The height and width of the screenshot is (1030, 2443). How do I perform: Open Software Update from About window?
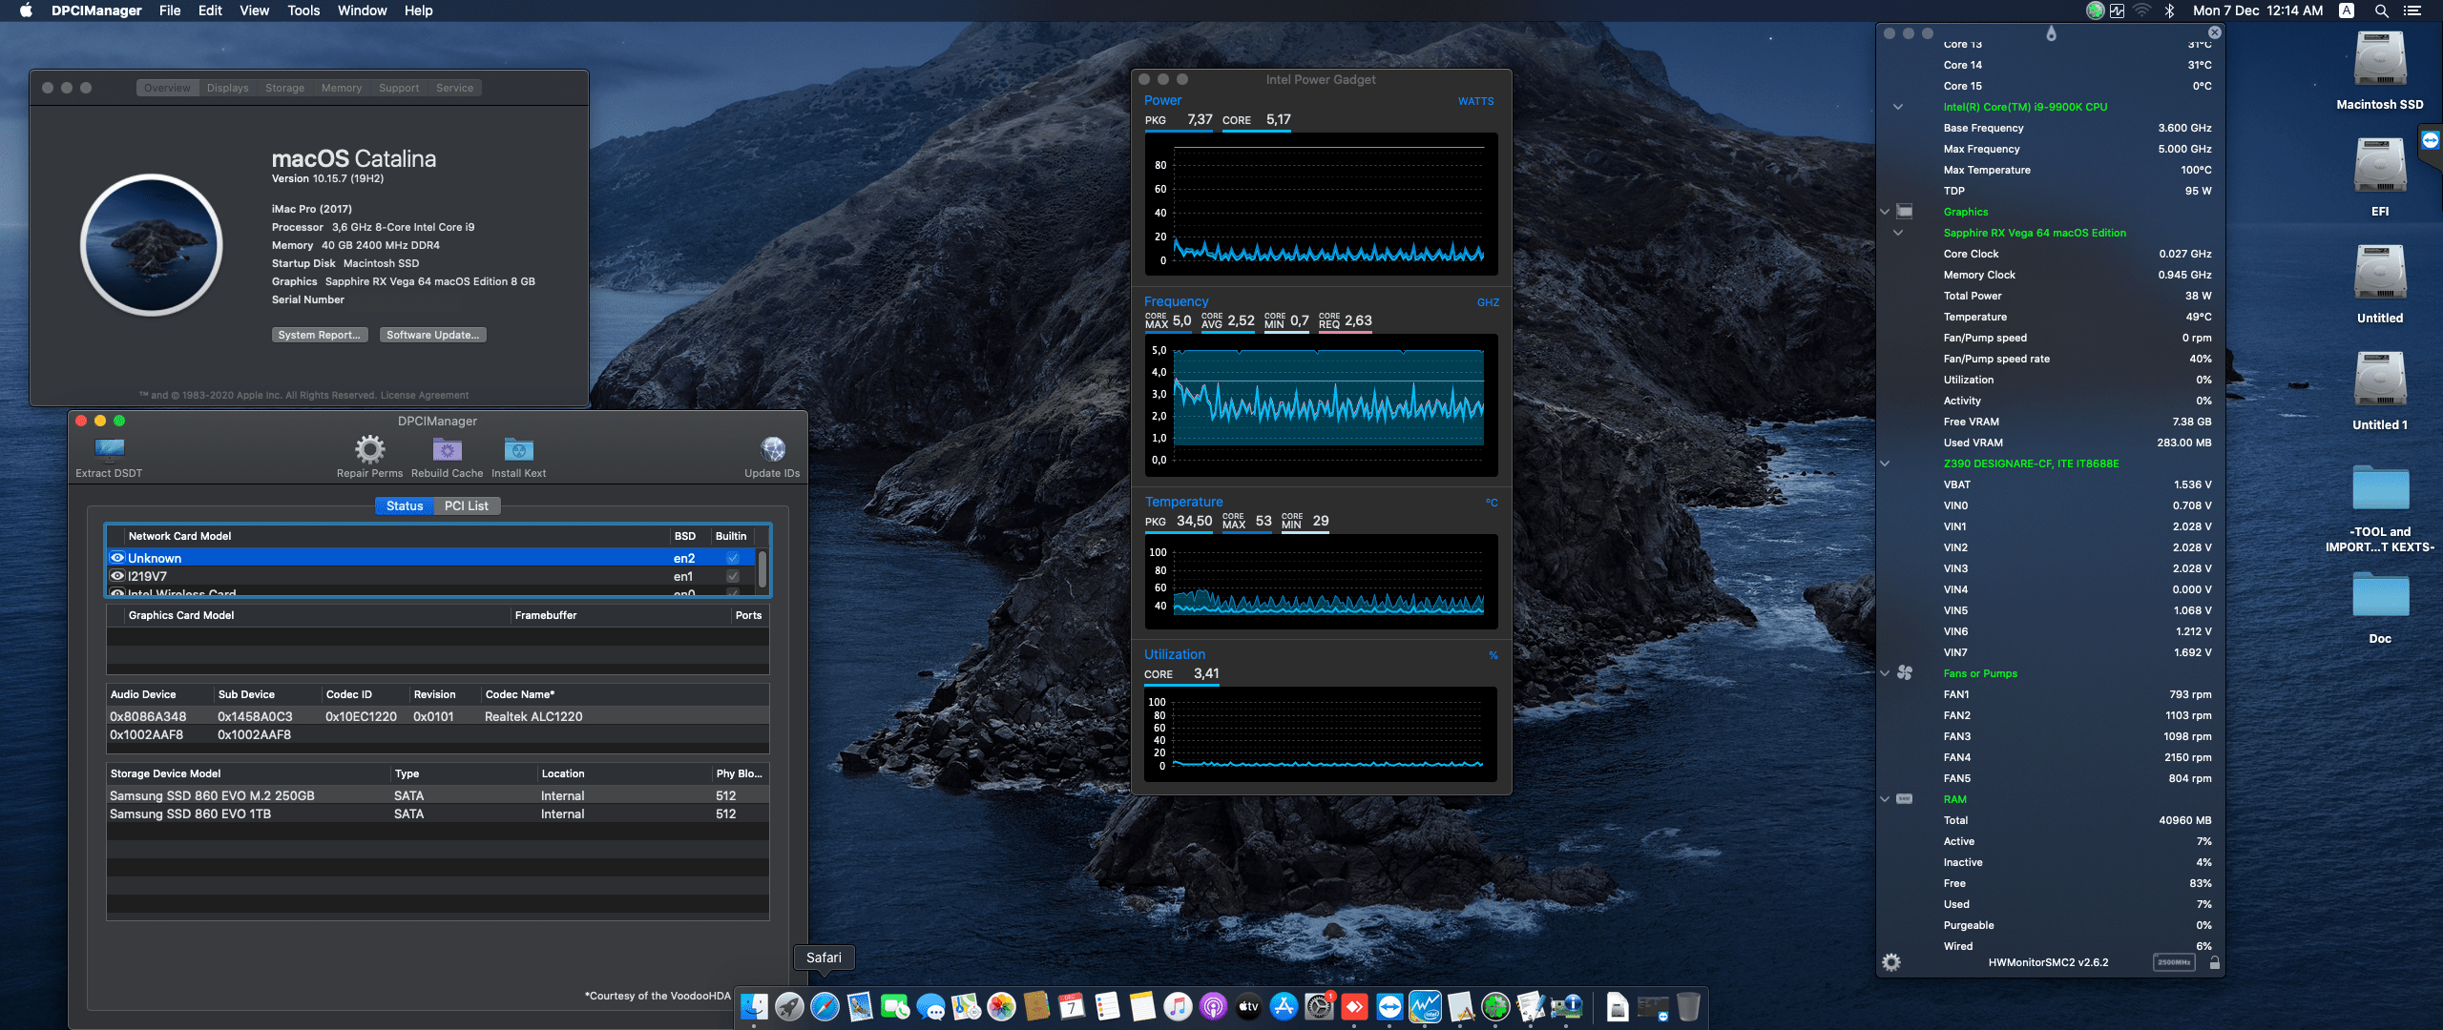(432, 334)
